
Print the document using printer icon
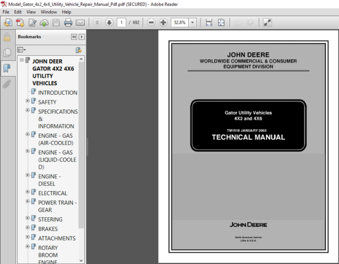[68, 23]
